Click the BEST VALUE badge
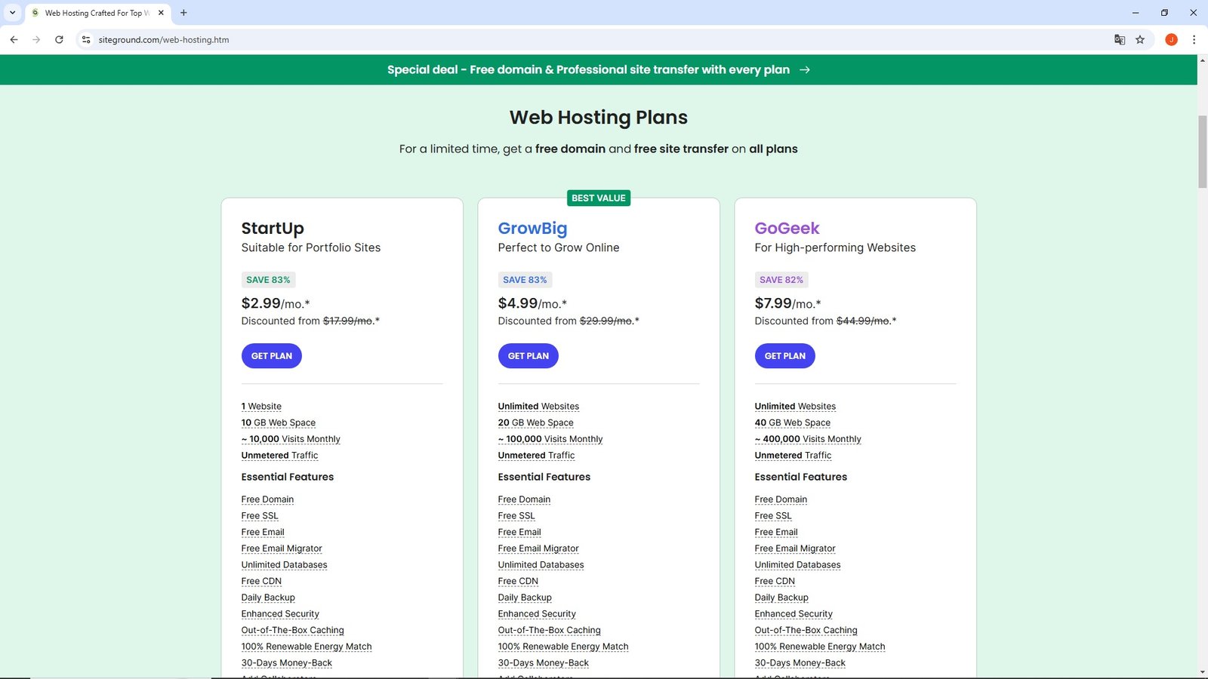Viewport: 1208px width, 679px height. 599,198
